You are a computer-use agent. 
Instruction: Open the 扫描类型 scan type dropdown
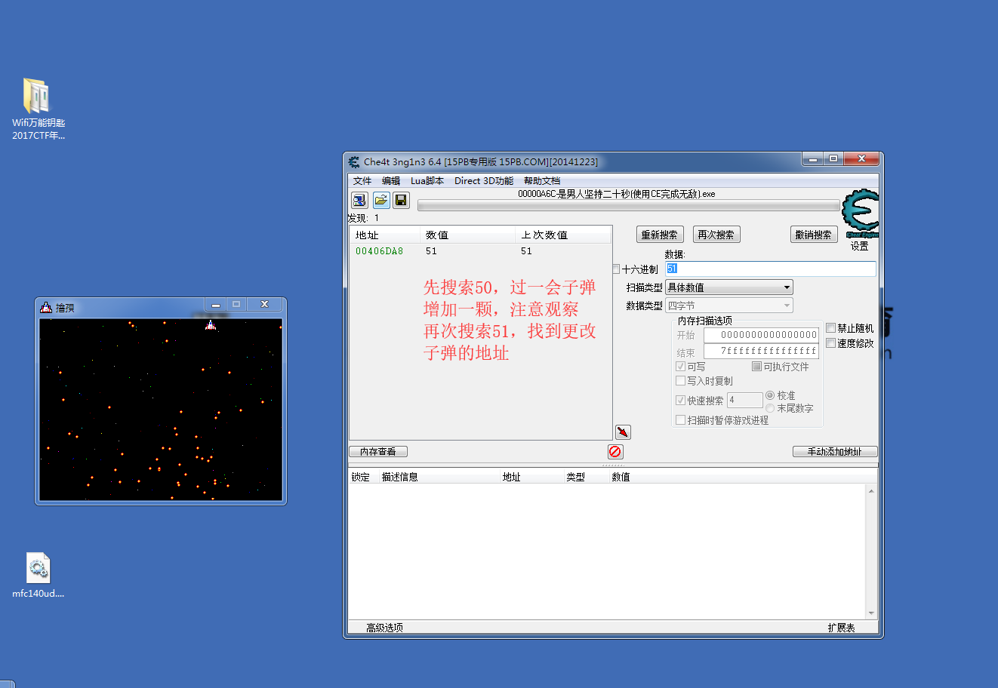(x=729, y=287)
